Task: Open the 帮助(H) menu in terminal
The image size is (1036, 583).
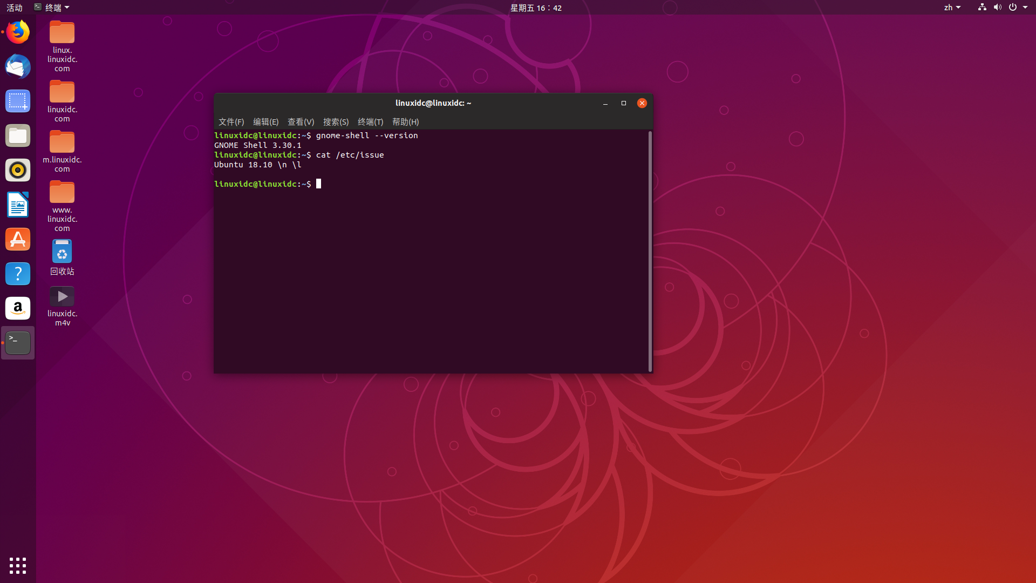Action: click(406, 122)
